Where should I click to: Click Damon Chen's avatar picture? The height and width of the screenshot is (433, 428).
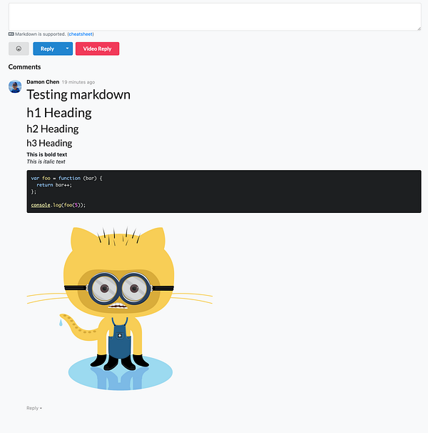[15, 86]
